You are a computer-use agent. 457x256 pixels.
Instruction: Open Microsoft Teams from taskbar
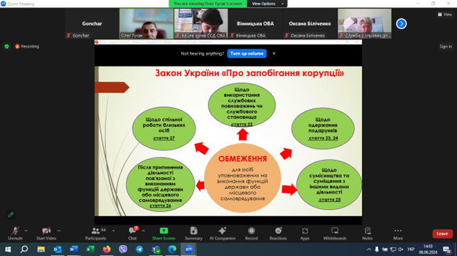coord(156,250)
